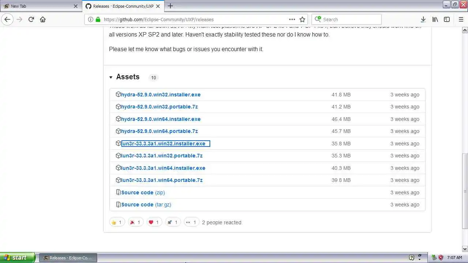Image resolution: width=468 pixels, height=263 pixels.
Task: Download lun3r-33.3.3a1.win64.portable.7z
Action: click(x=162, y=180)
